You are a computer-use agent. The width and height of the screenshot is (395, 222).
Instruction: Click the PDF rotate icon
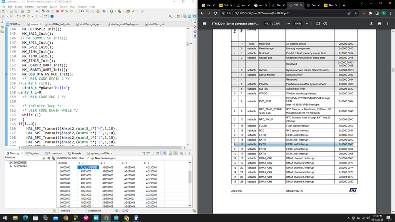(325, 23)
